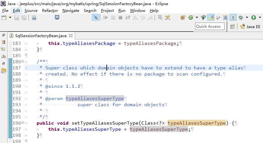Image resolution: width=263 pixels, height=143 pixels.
Task: Click the chain-link icon beside the highlighter
Action: (x=218, y=17)
